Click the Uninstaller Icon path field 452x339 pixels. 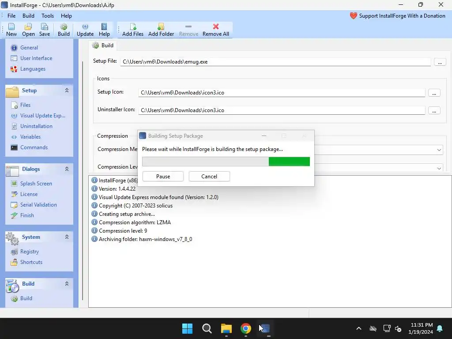[x=281, y=110]
